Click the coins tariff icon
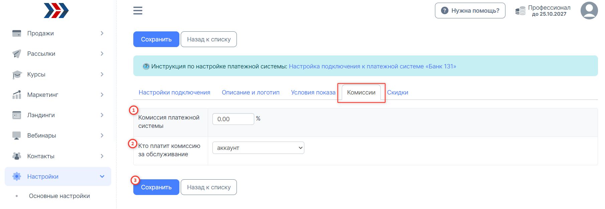The image size is (605, 209). pyautogui.click(x=520, y=11)
